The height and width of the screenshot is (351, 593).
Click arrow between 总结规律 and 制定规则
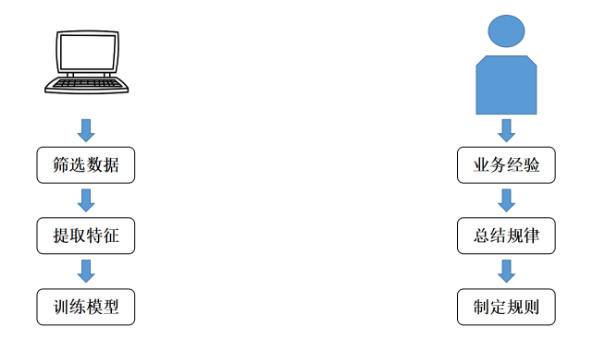[x=506, y=271]
